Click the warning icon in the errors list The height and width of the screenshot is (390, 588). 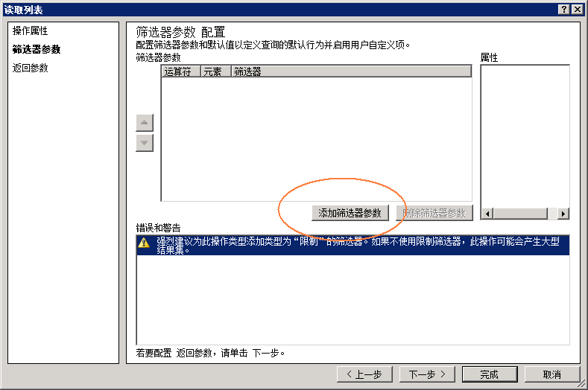[144, 243]
